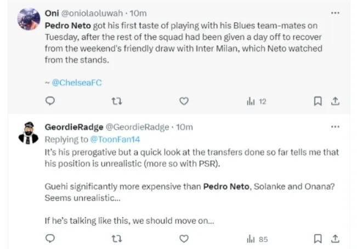Reply to GeordieRadge's tweet
The height and width of the screenshot is (249, 357).
(x=50, y=239)
